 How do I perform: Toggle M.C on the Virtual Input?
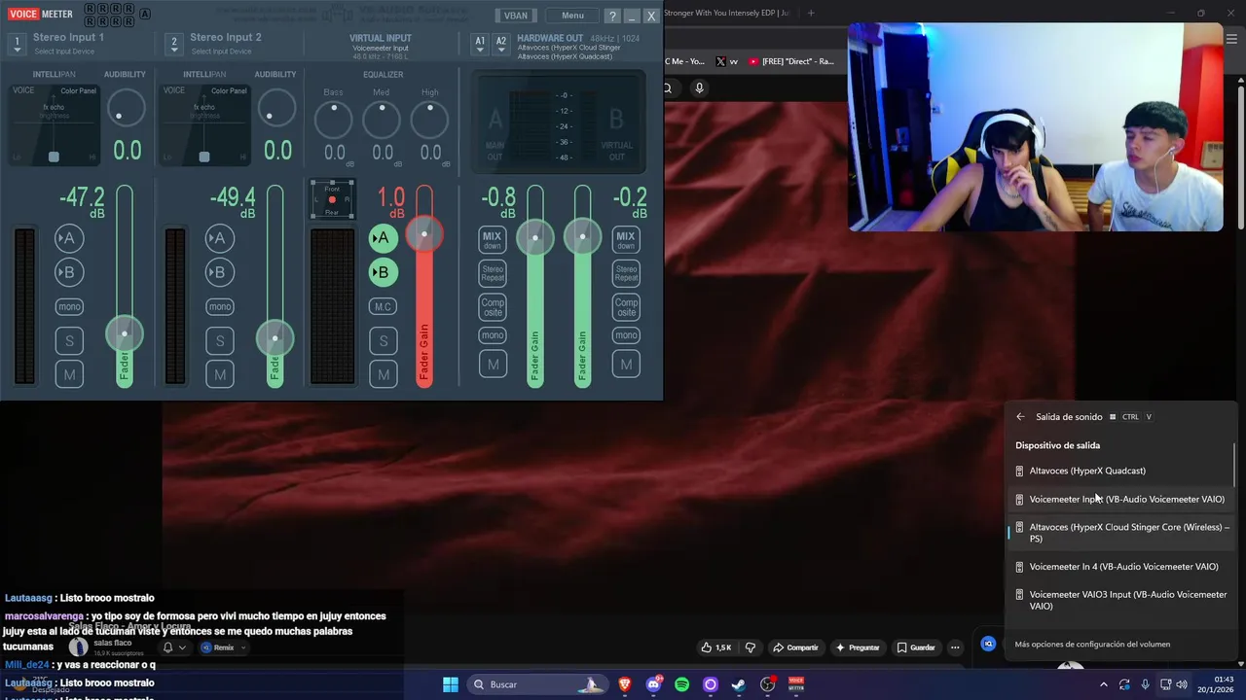(384, 306)
